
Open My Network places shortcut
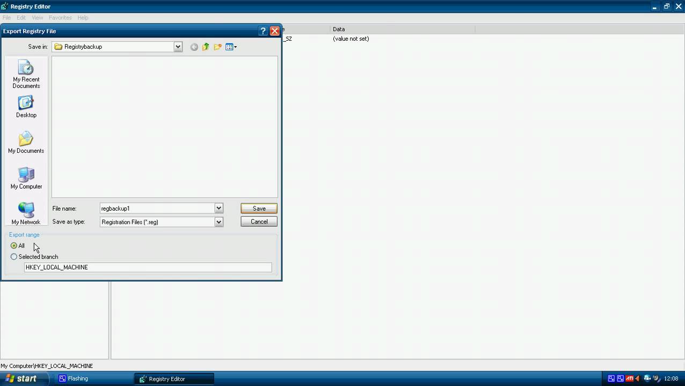26,214
